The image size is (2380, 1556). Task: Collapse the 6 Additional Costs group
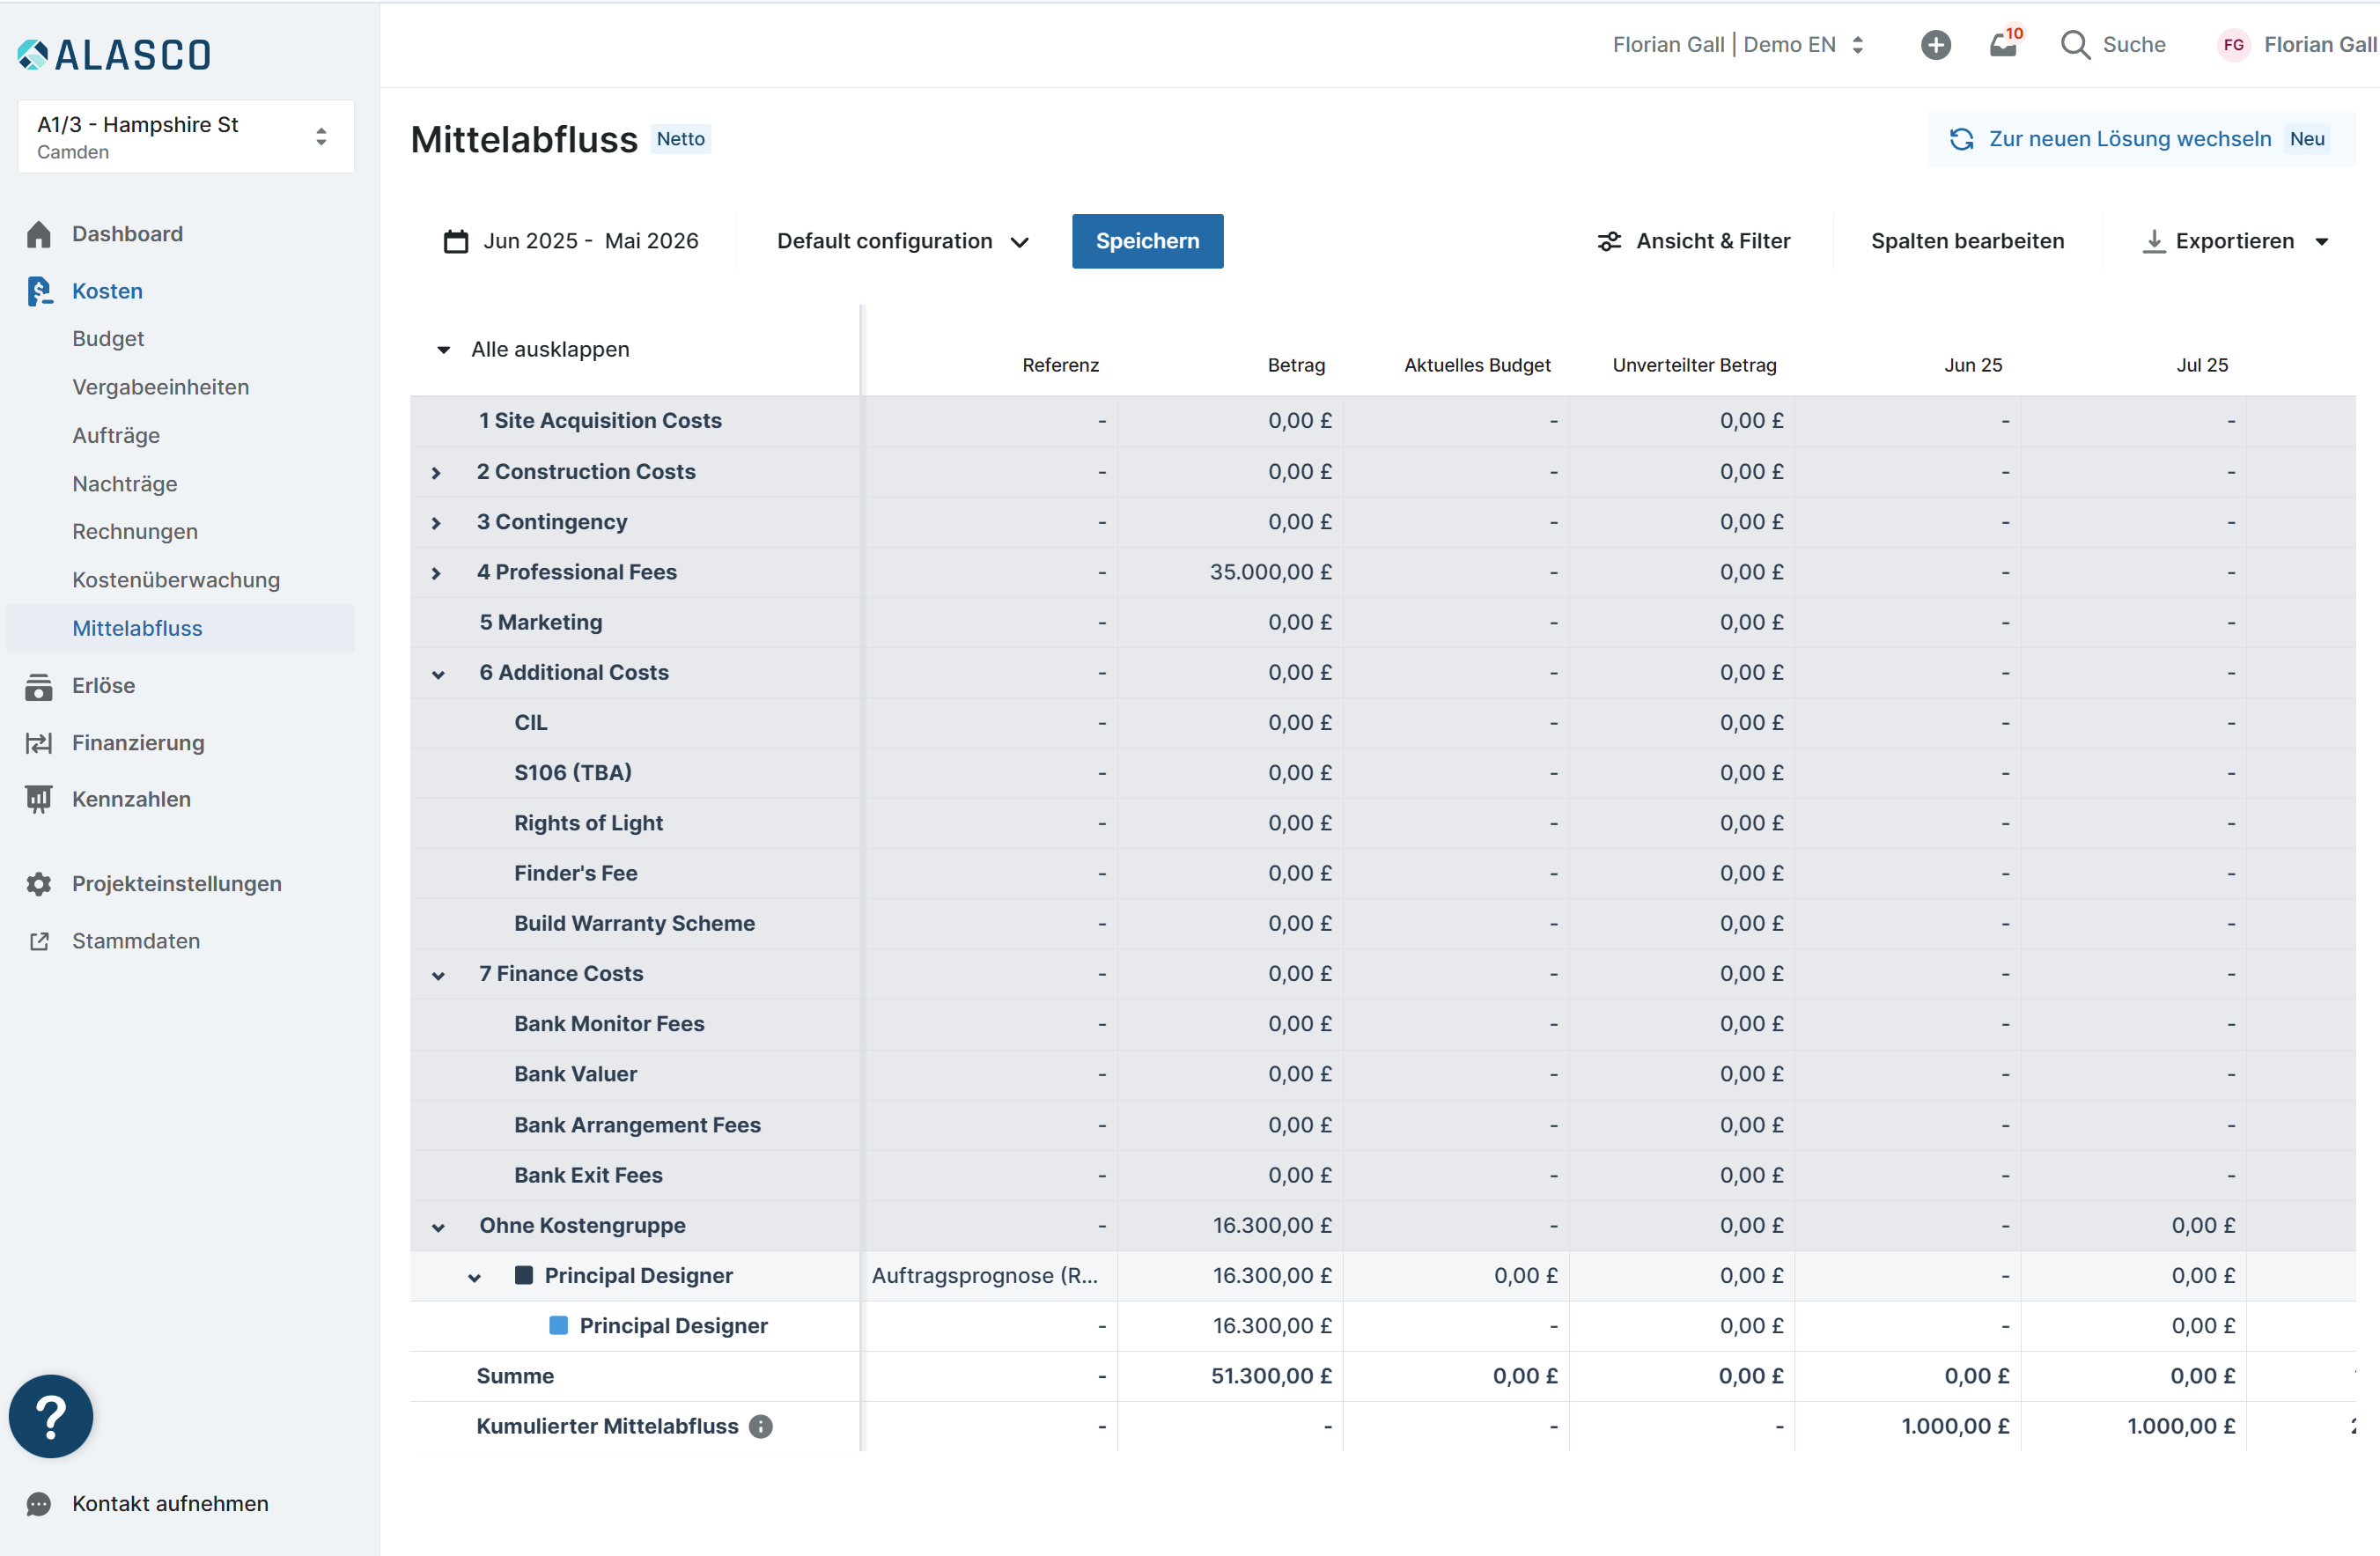[x=438, y=674]
